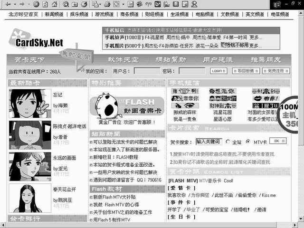Open the 手机铃声(1000首) link
Screen dimensions: 304x228
124,38
